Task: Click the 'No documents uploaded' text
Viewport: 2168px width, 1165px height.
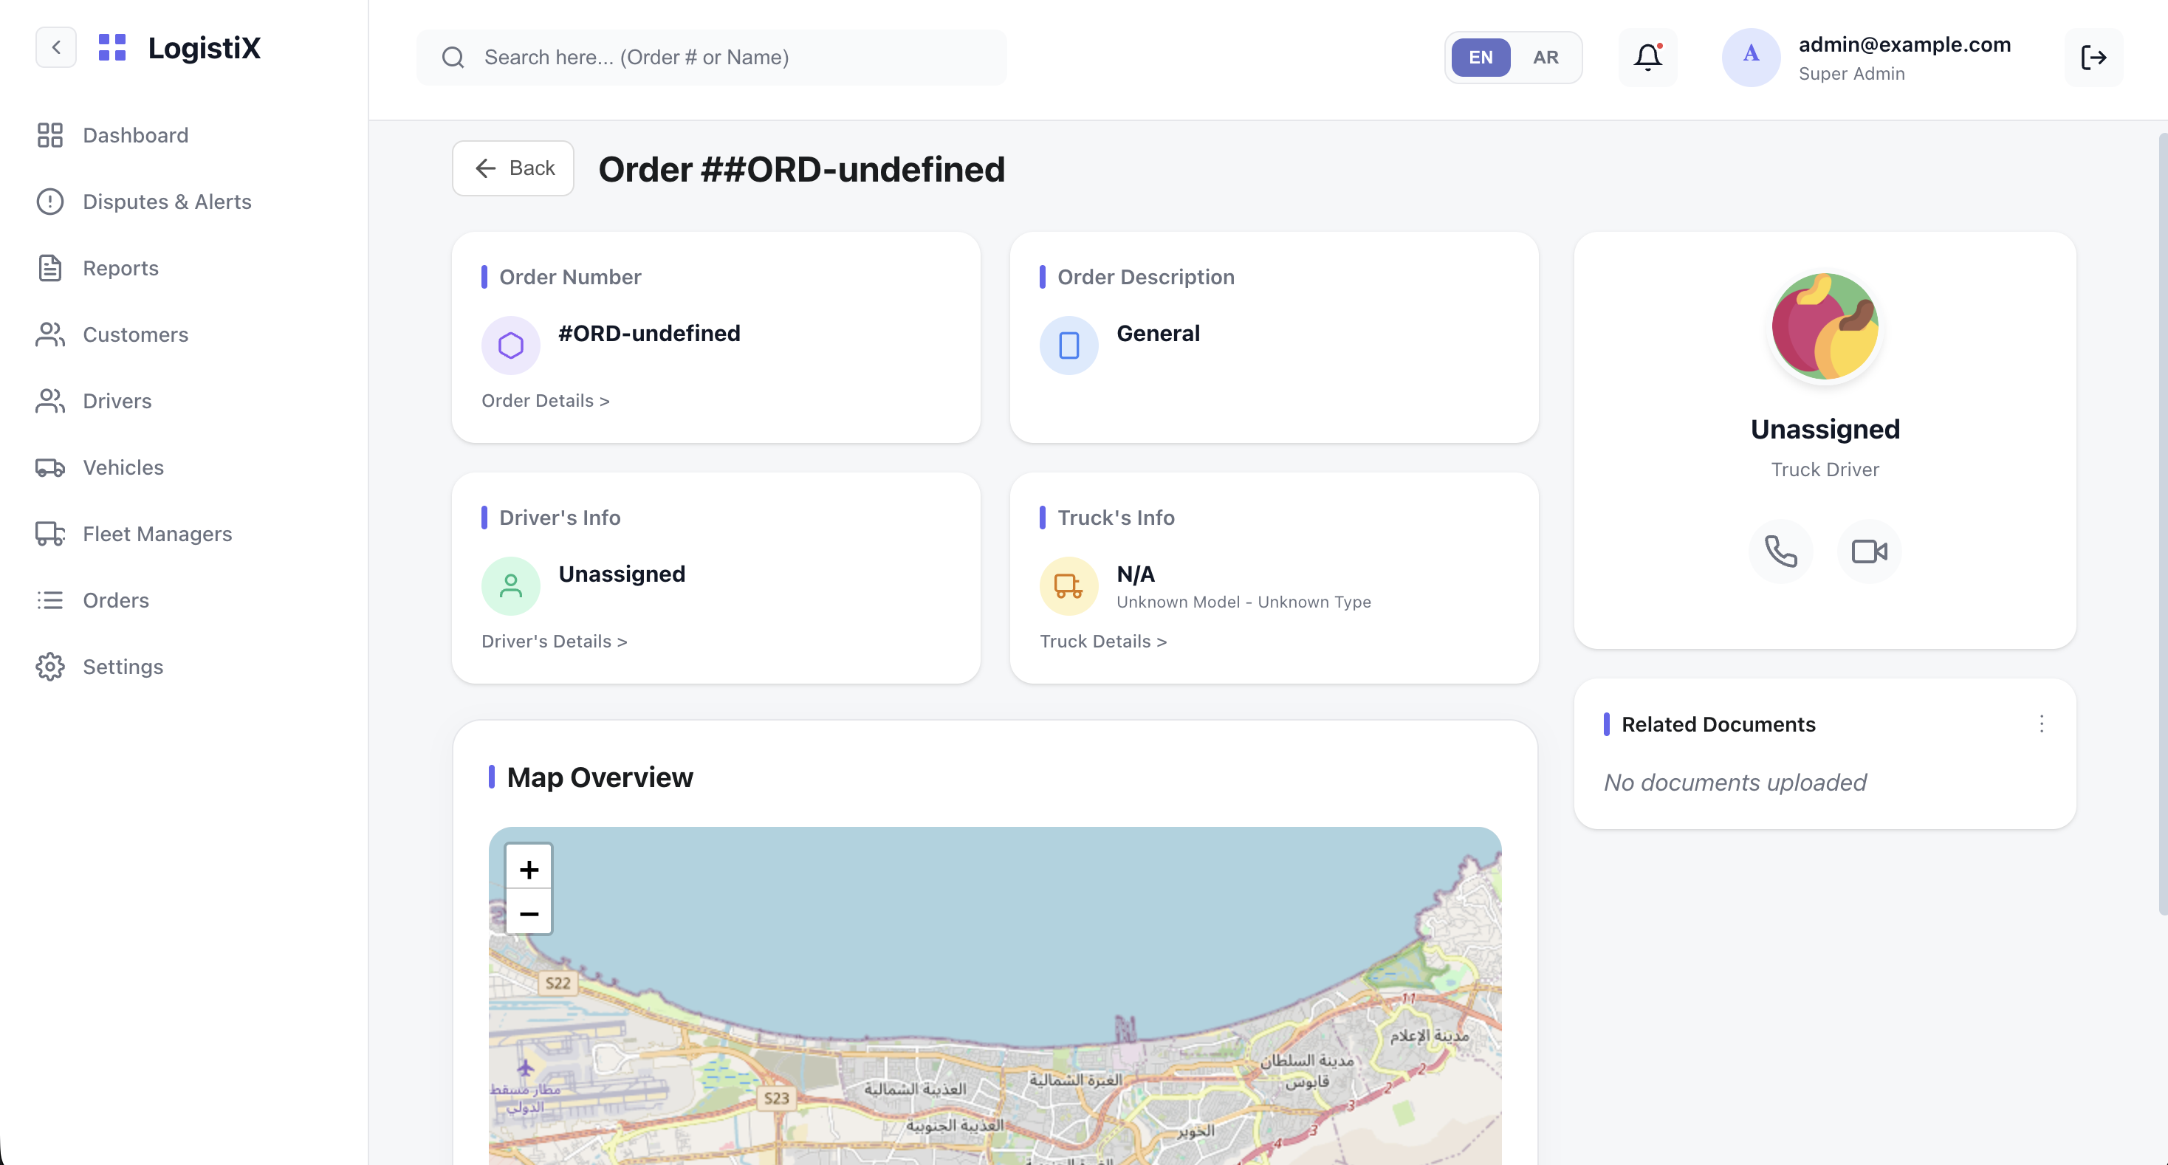Action: [1735, 783]
